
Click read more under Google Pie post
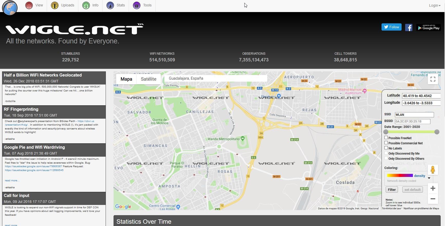click(12, 181)
